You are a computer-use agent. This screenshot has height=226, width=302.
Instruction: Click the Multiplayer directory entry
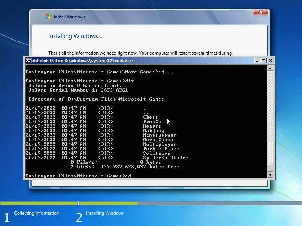click(x=160, y=144)
